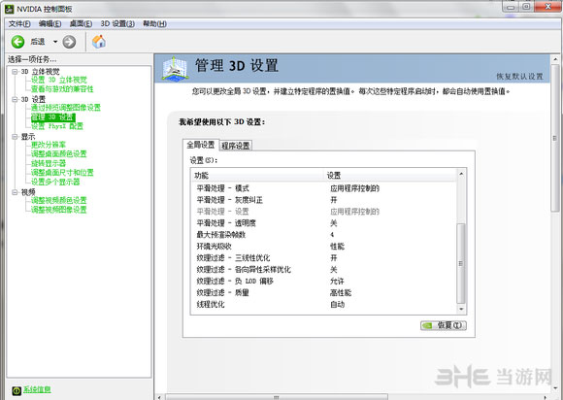
Task: Click the settings list scrollbar thumb
Action: (461, 263)
